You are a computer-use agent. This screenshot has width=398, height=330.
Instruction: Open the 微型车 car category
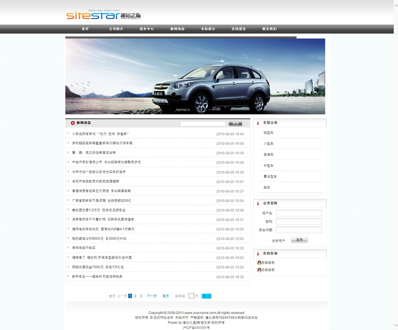click(269, 133)
